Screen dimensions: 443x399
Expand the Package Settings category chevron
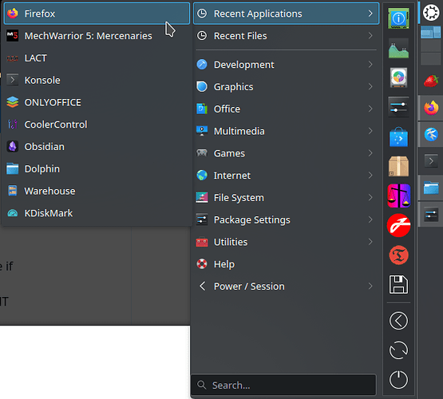[x=370, y=219]
